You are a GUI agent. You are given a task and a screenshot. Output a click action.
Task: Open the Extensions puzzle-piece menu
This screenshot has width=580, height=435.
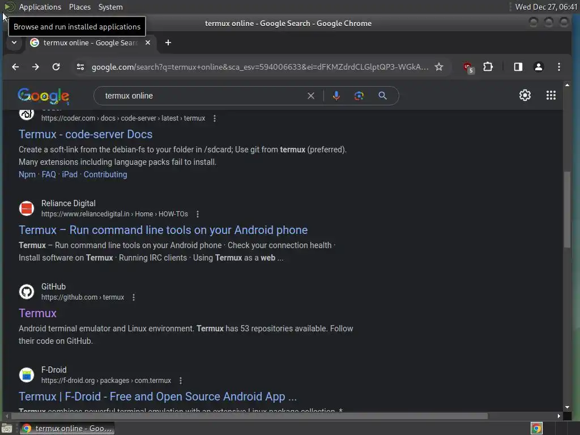click(x=488, y=67)
